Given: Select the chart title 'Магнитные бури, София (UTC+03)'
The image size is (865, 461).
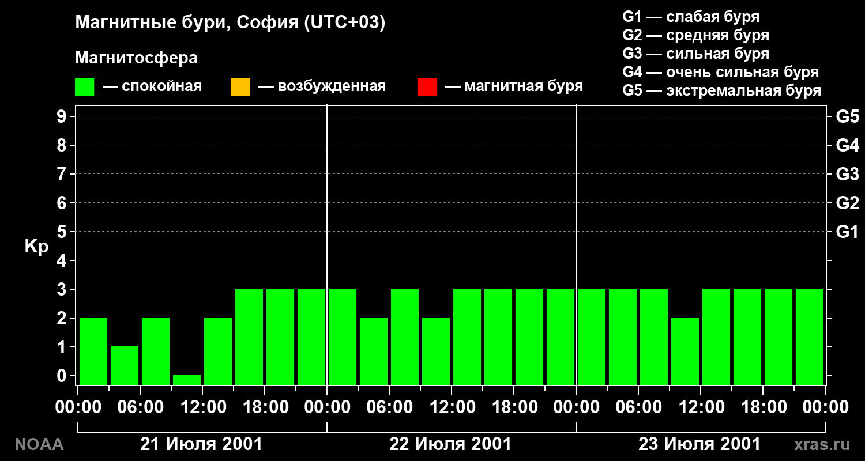Looking at the screenshot, I should pyautogui.click(x=230, y=24).
